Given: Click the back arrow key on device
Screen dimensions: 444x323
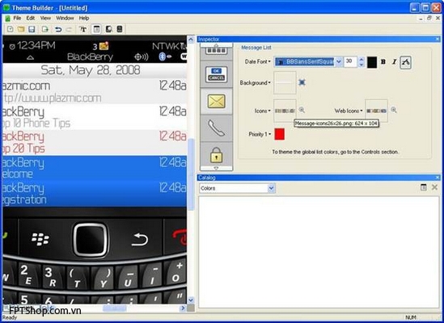Looking at the screenshot, I should tap(140, 239).
